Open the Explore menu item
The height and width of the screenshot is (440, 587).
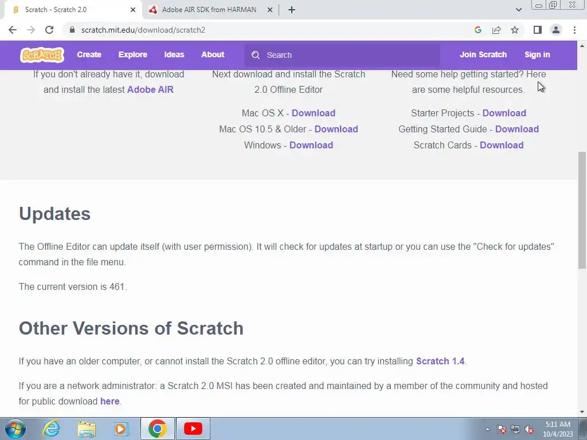(x=133, y=54)
